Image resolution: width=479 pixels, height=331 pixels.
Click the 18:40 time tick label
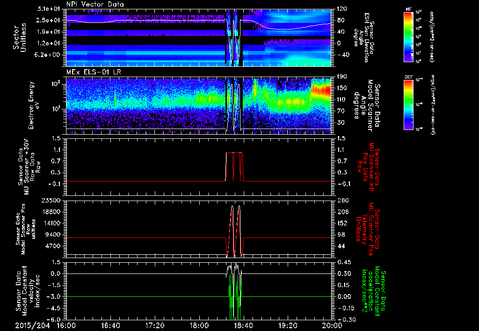tap(244, 326)
